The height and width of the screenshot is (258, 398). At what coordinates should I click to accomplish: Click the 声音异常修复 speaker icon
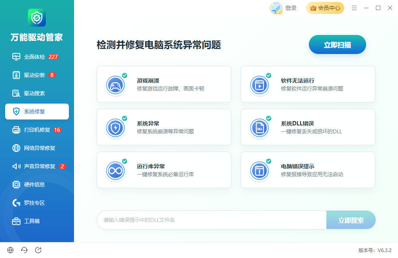pyautogui.click(x=16, y=166)
